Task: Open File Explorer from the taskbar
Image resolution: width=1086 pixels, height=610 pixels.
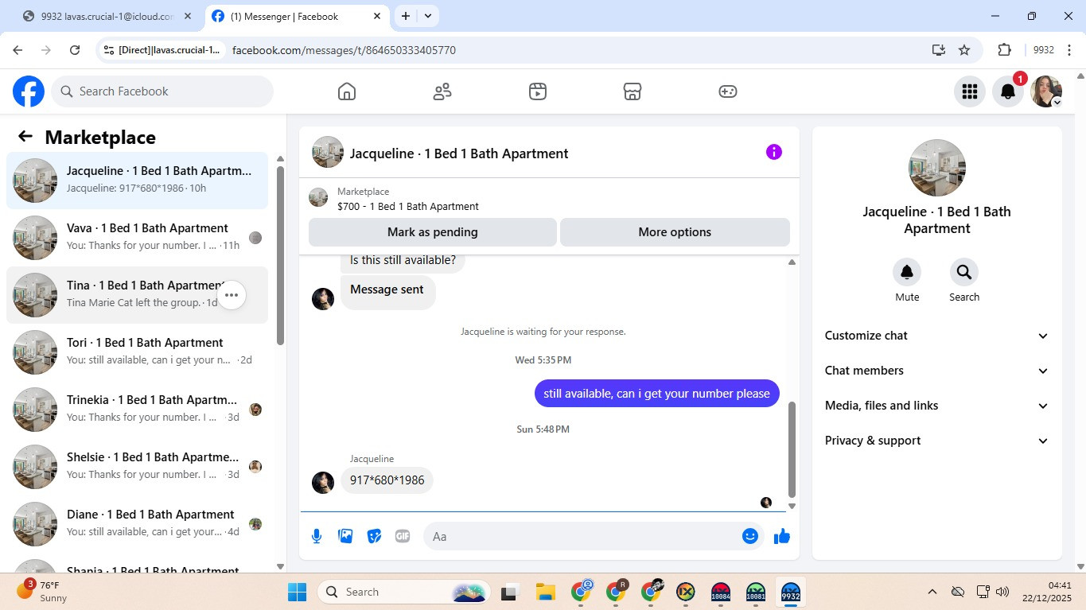Action: click(x=545, y=592)
